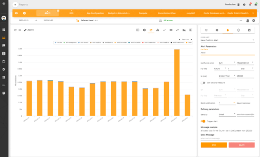Screen dimensions: 260x157
Task: Click the full access link
Action: 168,20
